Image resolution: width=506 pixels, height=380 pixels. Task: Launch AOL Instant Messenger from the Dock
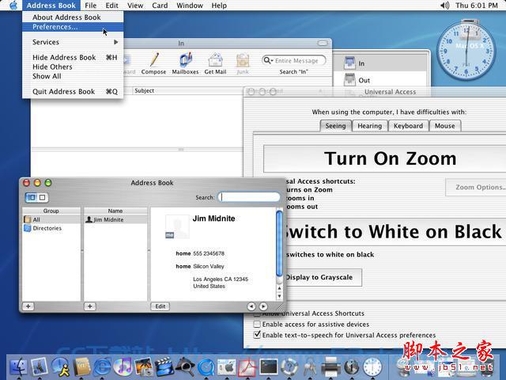(61, 367)
